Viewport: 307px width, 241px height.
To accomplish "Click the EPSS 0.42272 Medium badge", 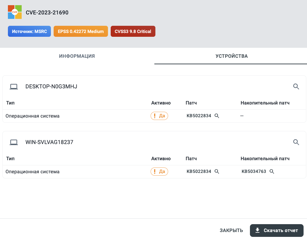I will (x=81, y=31).
